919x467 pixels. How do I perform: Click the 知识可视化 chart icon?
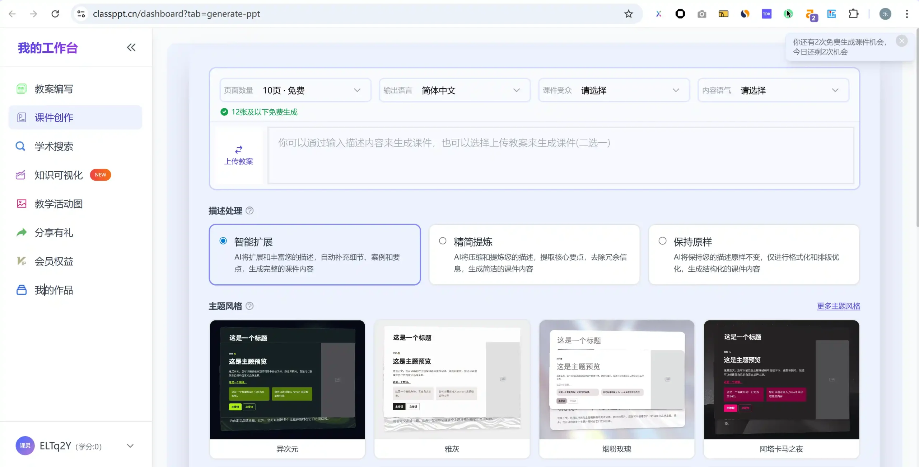click(x=21, y=175)
